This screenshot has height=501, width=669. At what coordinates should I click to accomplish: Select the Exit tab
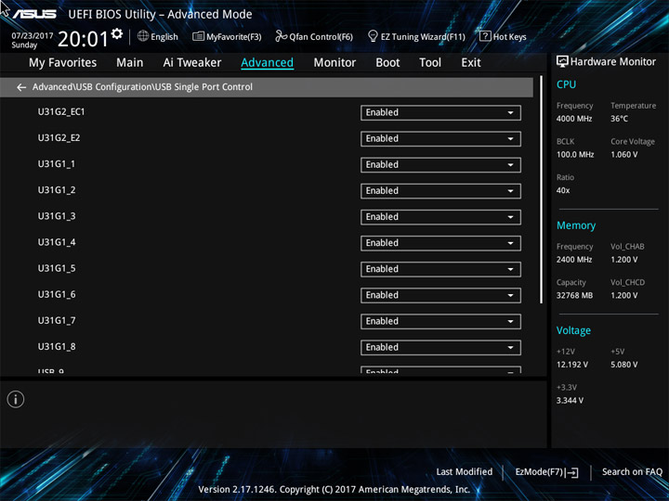click(471, 63)
